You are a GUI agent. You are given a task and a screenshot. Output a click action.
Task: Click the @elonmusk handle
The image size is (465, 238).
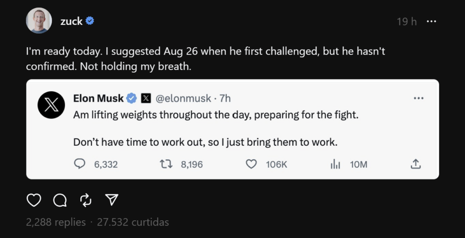tap(183, 98)
